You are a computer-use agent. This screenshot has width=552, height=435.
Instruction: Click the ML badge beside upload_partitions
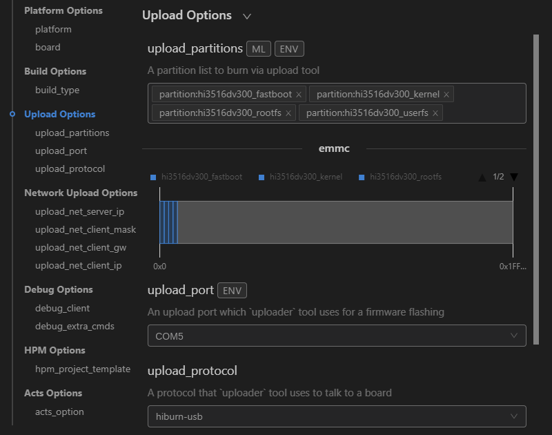pyautogui.click(x=258, y=49)
